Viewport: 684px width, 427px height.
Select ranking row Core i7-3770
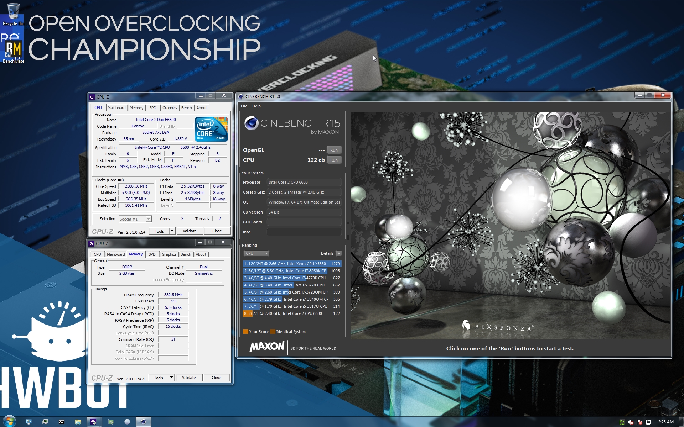point(292,285)
